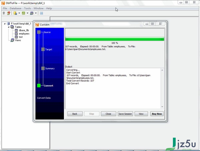
Task: Select the Views node in tree
Action: click(x=18, y=40)
